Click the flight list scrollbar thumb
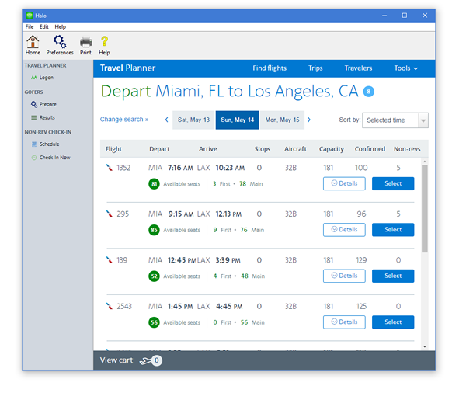466x393 pixels. click(425, 208)
